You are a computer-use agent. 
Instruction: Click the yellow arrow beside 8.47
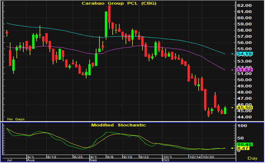click(x=232, y=148)
